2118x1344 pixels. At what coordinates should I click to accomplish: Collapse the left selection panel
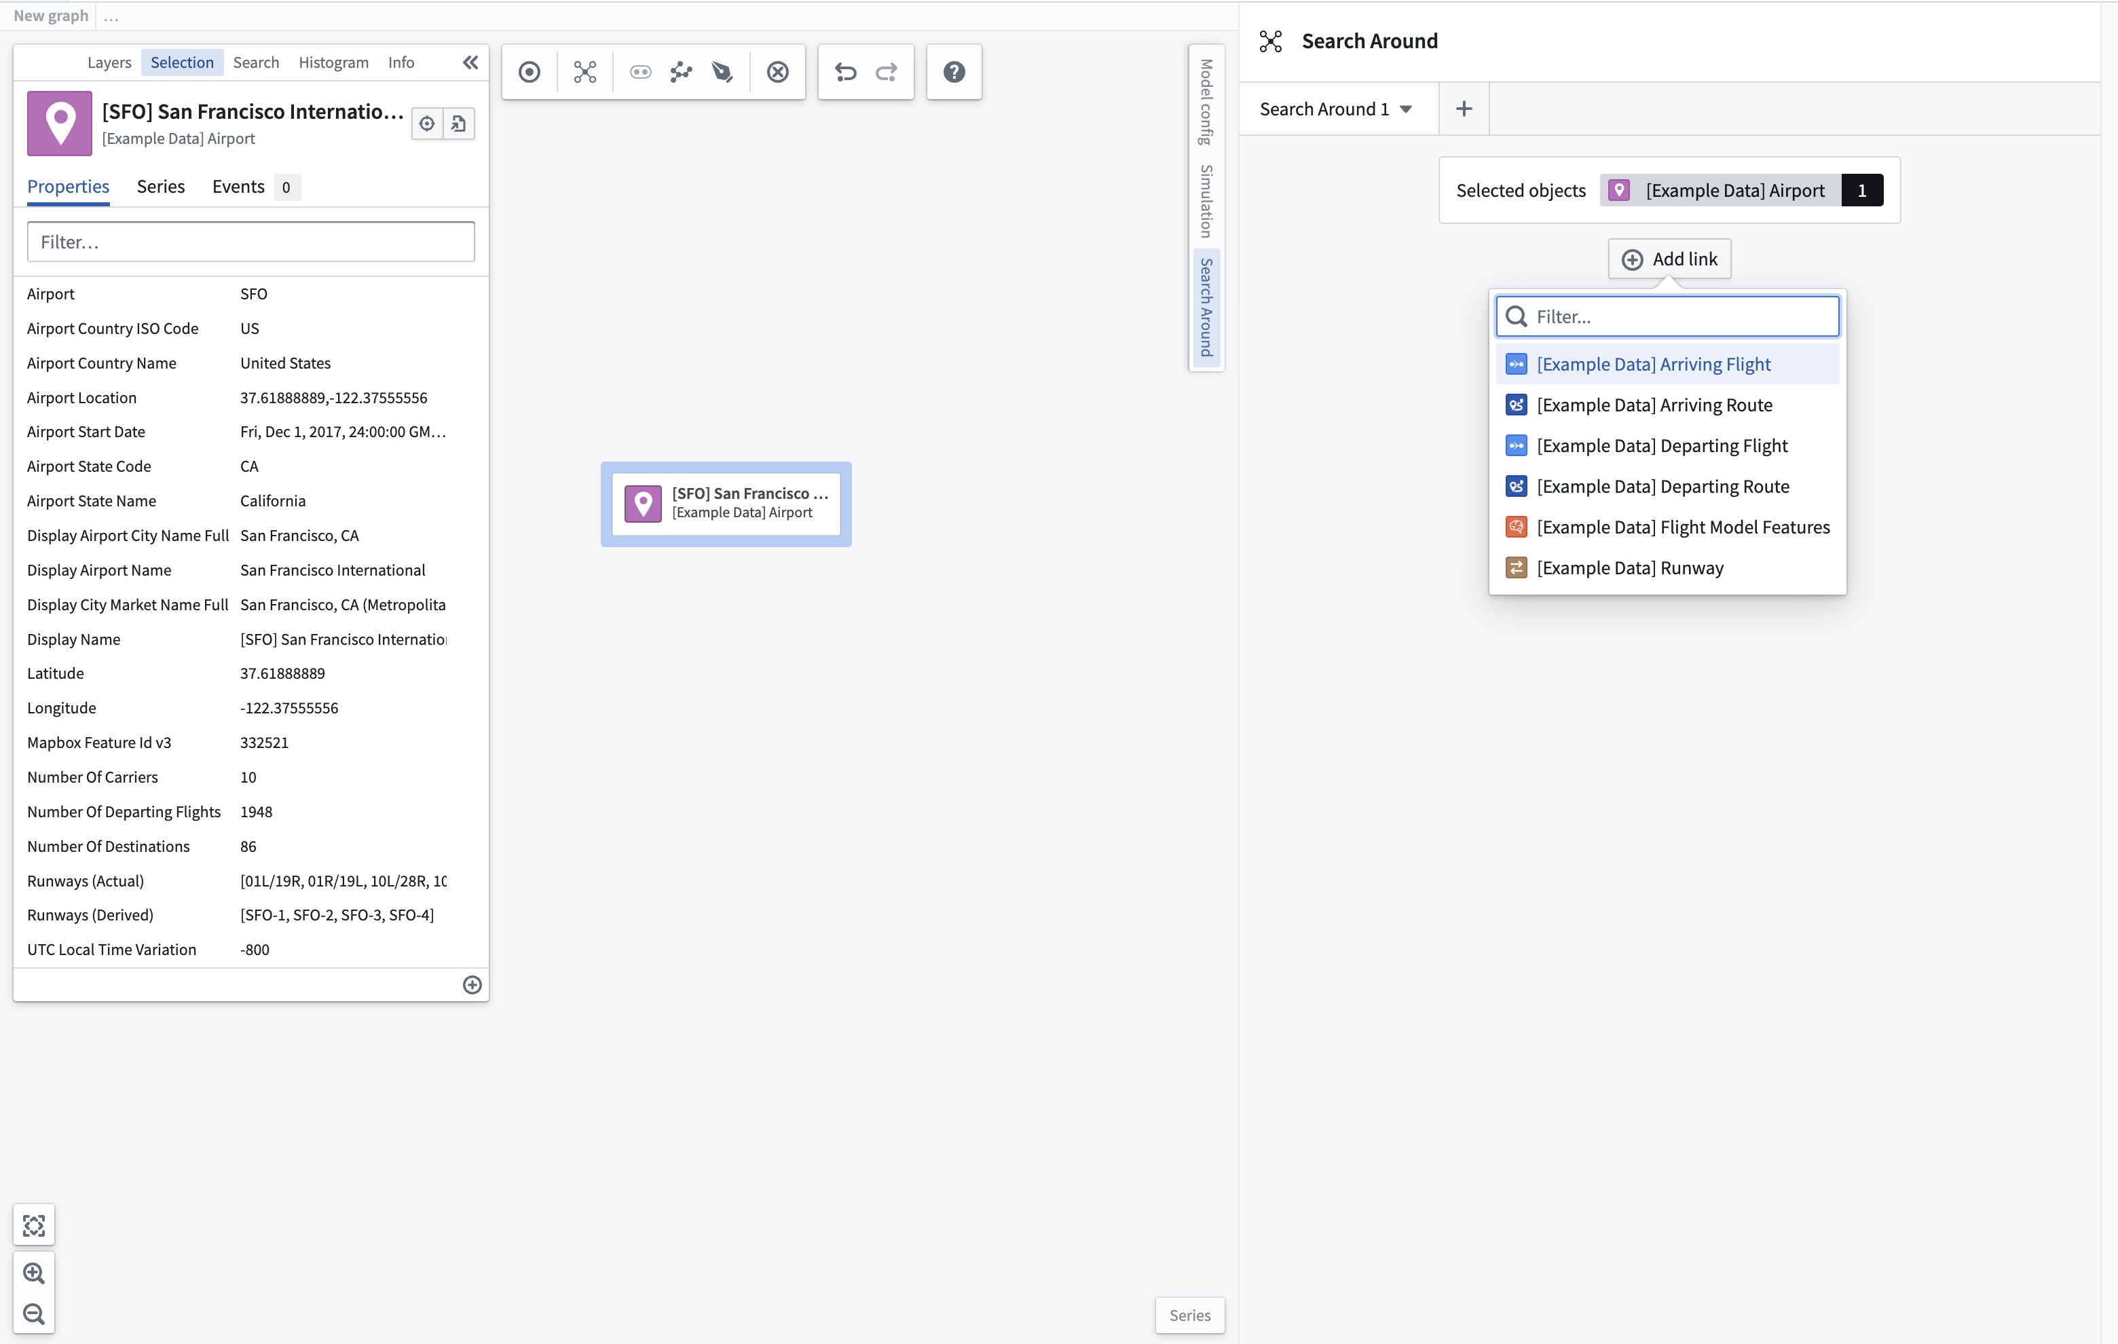[470, 62]
